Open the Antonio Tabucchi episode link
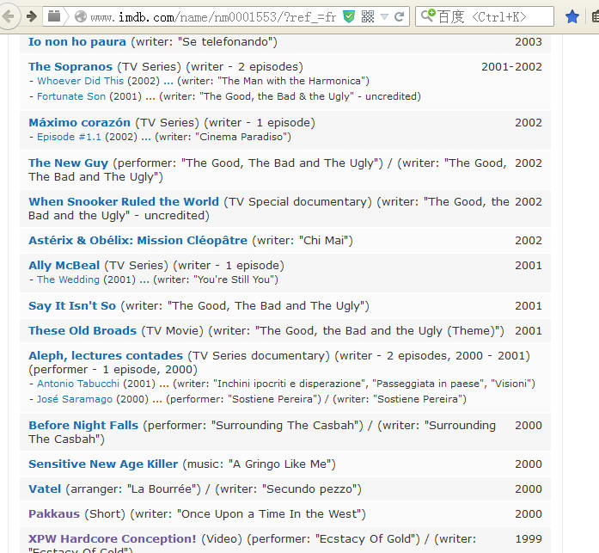This screenshot has width=599, height=553. (x=78, y=384)
